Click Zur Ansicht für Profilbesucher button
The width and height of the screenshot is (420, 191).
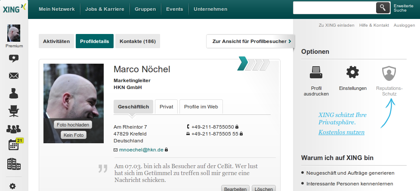coord(251,41)
